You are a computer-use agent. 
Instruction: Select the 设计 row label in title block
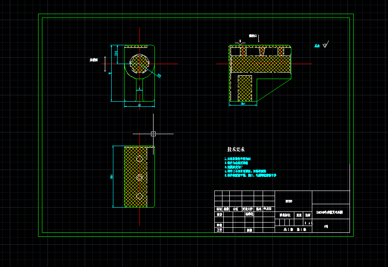219,214
